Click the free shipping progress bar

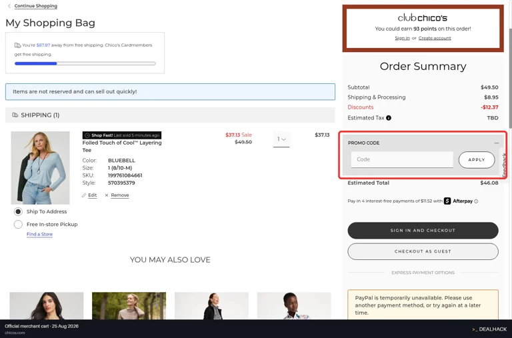(x=85, y=63)
